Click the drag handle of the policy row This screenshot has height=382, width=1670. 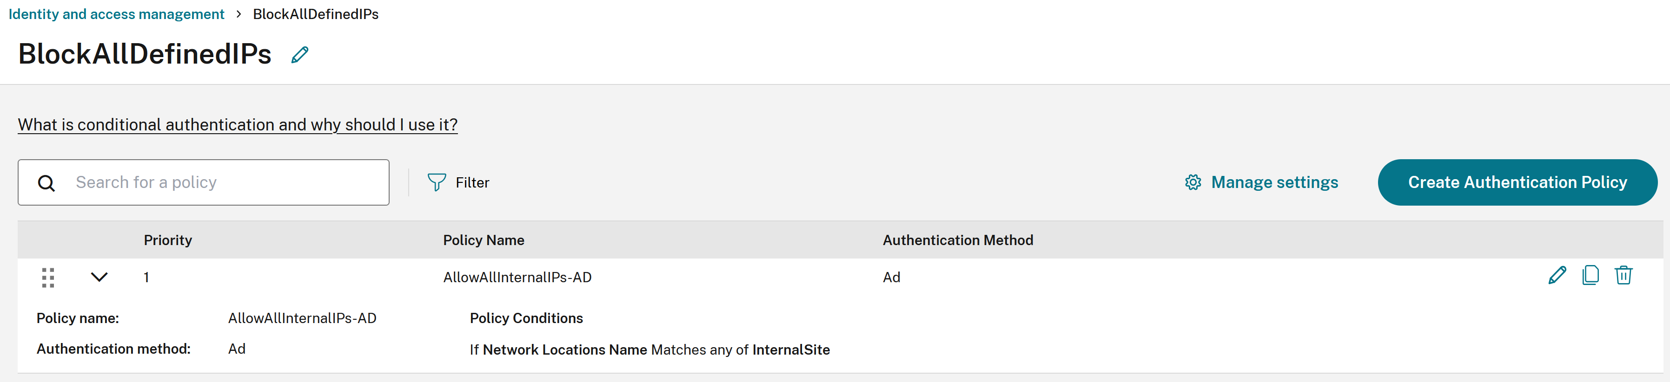[48, 278]
